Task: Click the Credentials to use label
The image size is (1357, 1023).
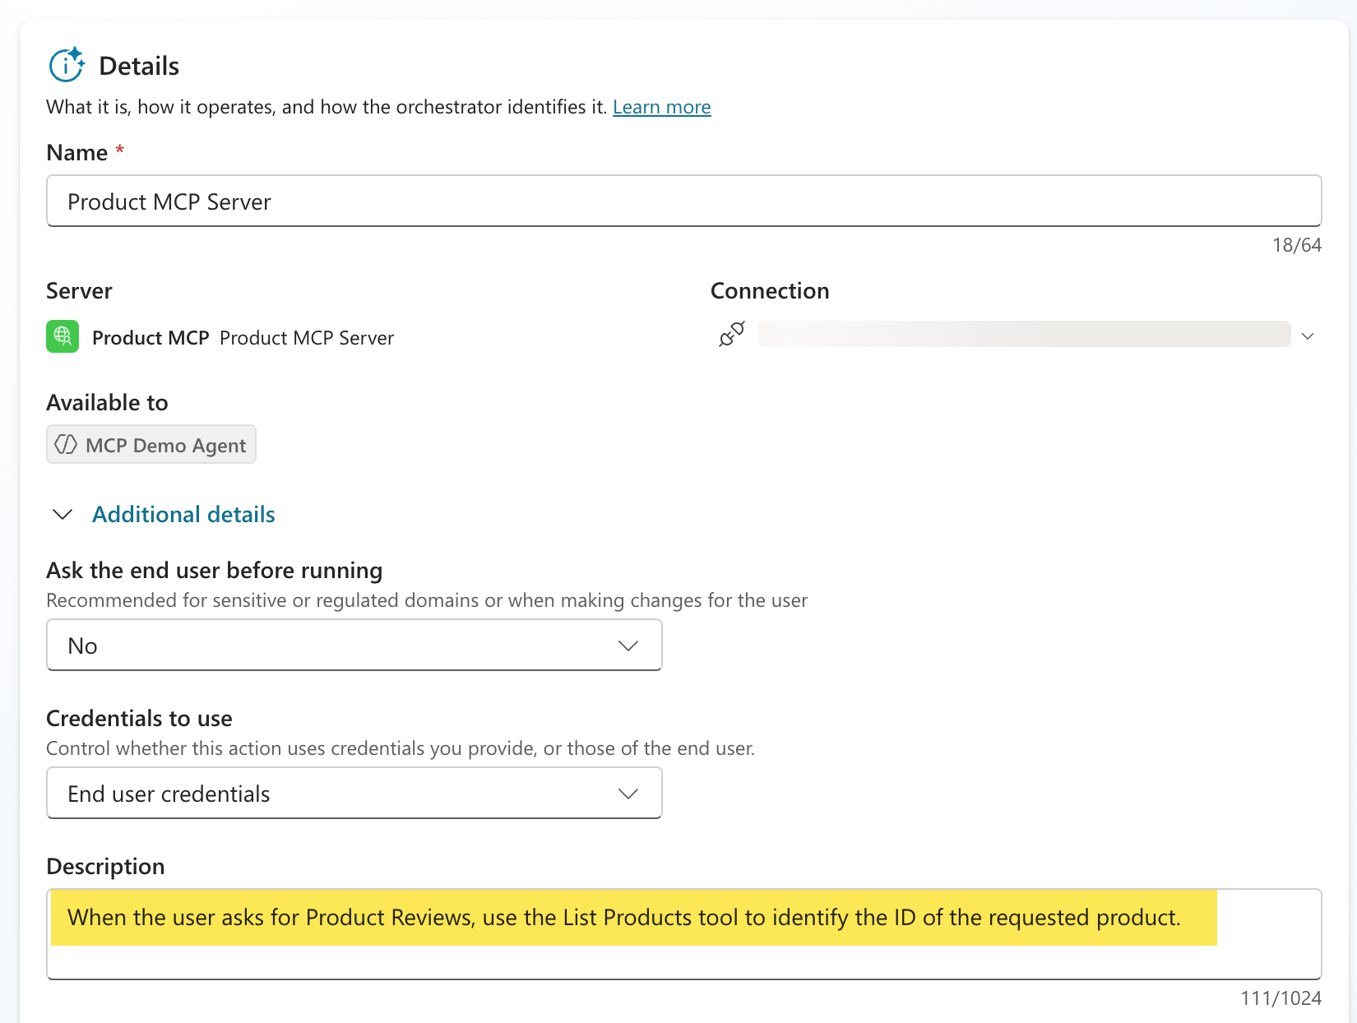Action: 139,719
